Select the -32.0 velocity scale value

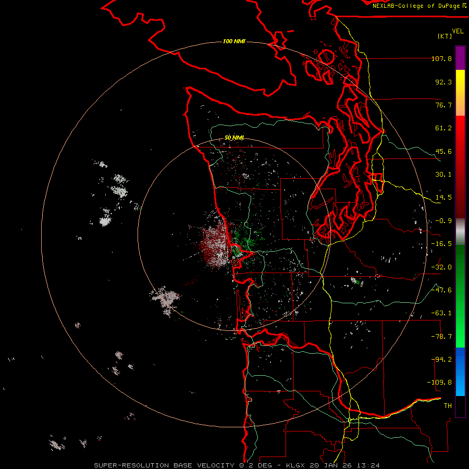(x=441, y=267)
